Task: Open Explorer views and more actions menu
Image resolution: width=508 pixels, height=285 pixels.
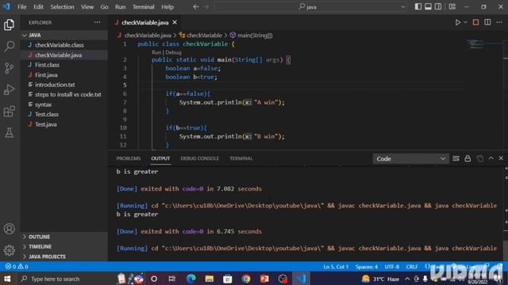Action: click(97, 22)
